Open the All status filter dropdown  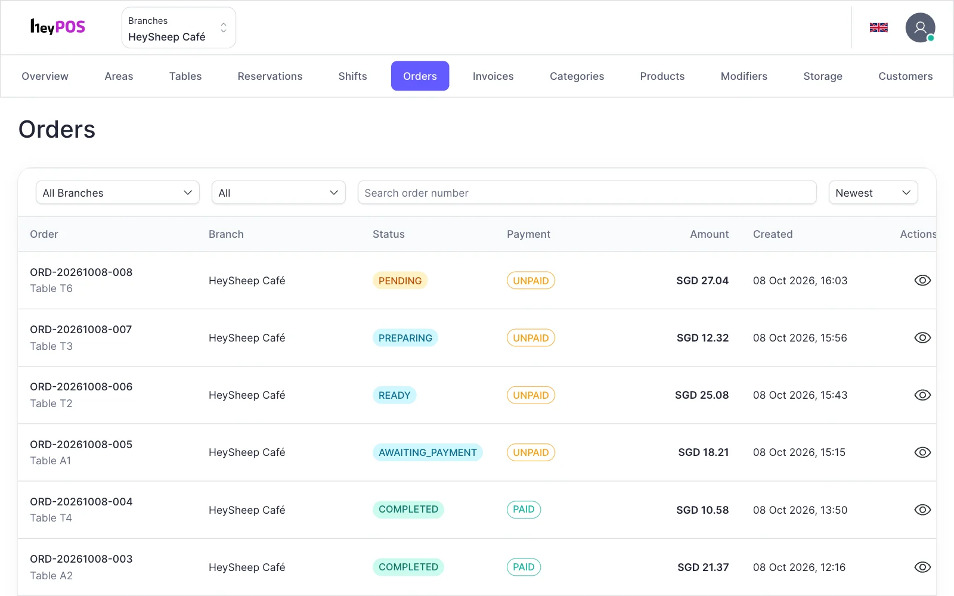pyautogui.click(x=278, y=193)
